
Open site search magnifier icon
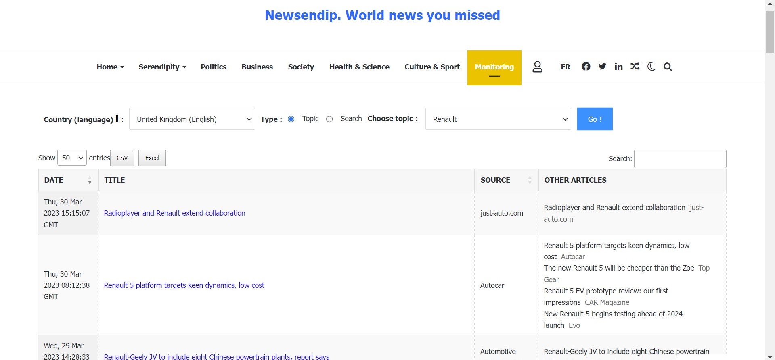pyautogui.click(x=668, y=67)
